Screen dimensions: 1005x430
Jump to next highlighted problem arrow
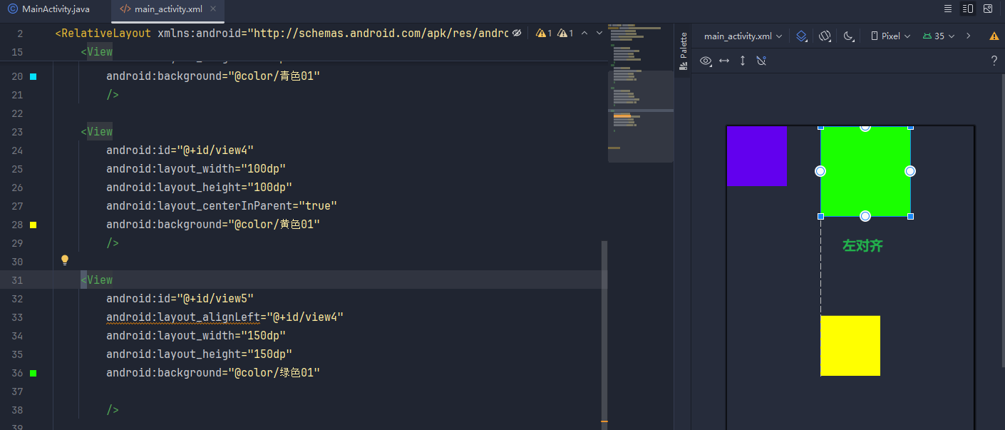[x=599, y=33]
